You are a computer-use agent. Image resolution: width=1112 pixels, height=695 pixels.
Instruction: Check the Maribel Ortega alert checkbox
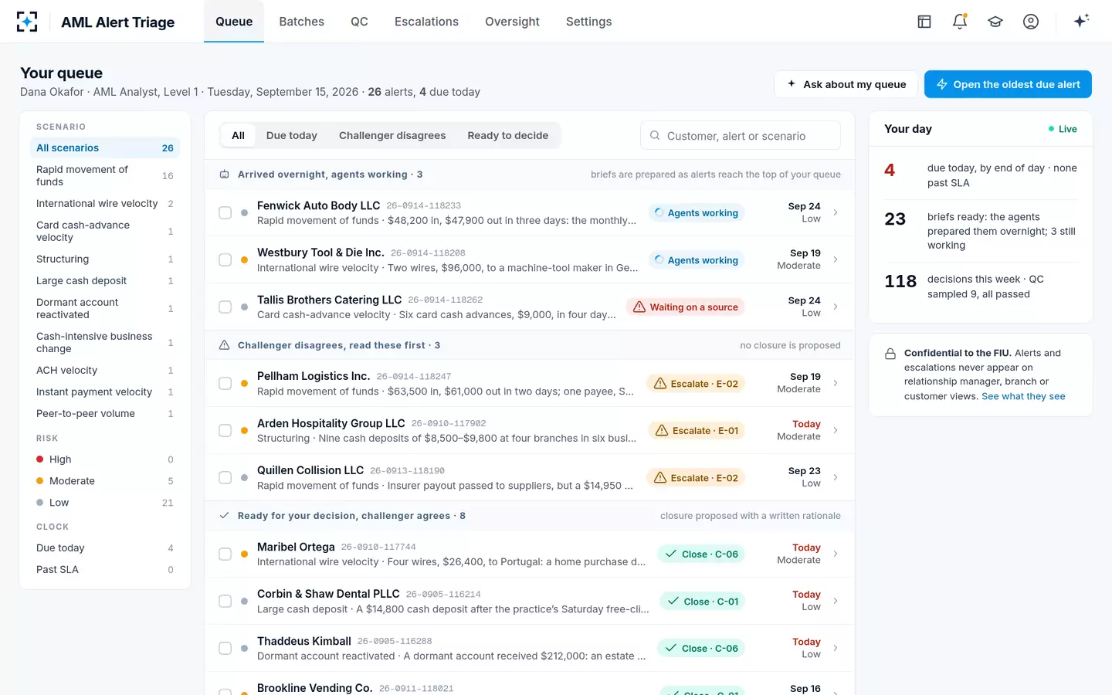[225, 554]
